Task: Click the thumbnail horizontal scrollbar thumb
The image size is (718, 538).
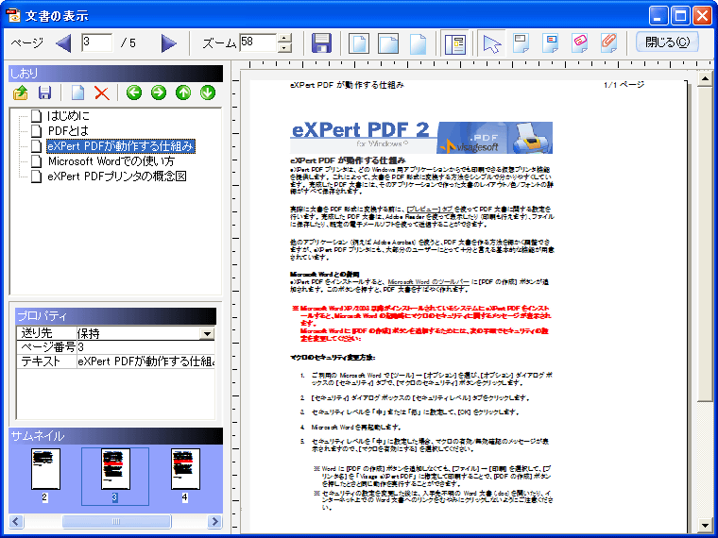Action: point(116,521)
